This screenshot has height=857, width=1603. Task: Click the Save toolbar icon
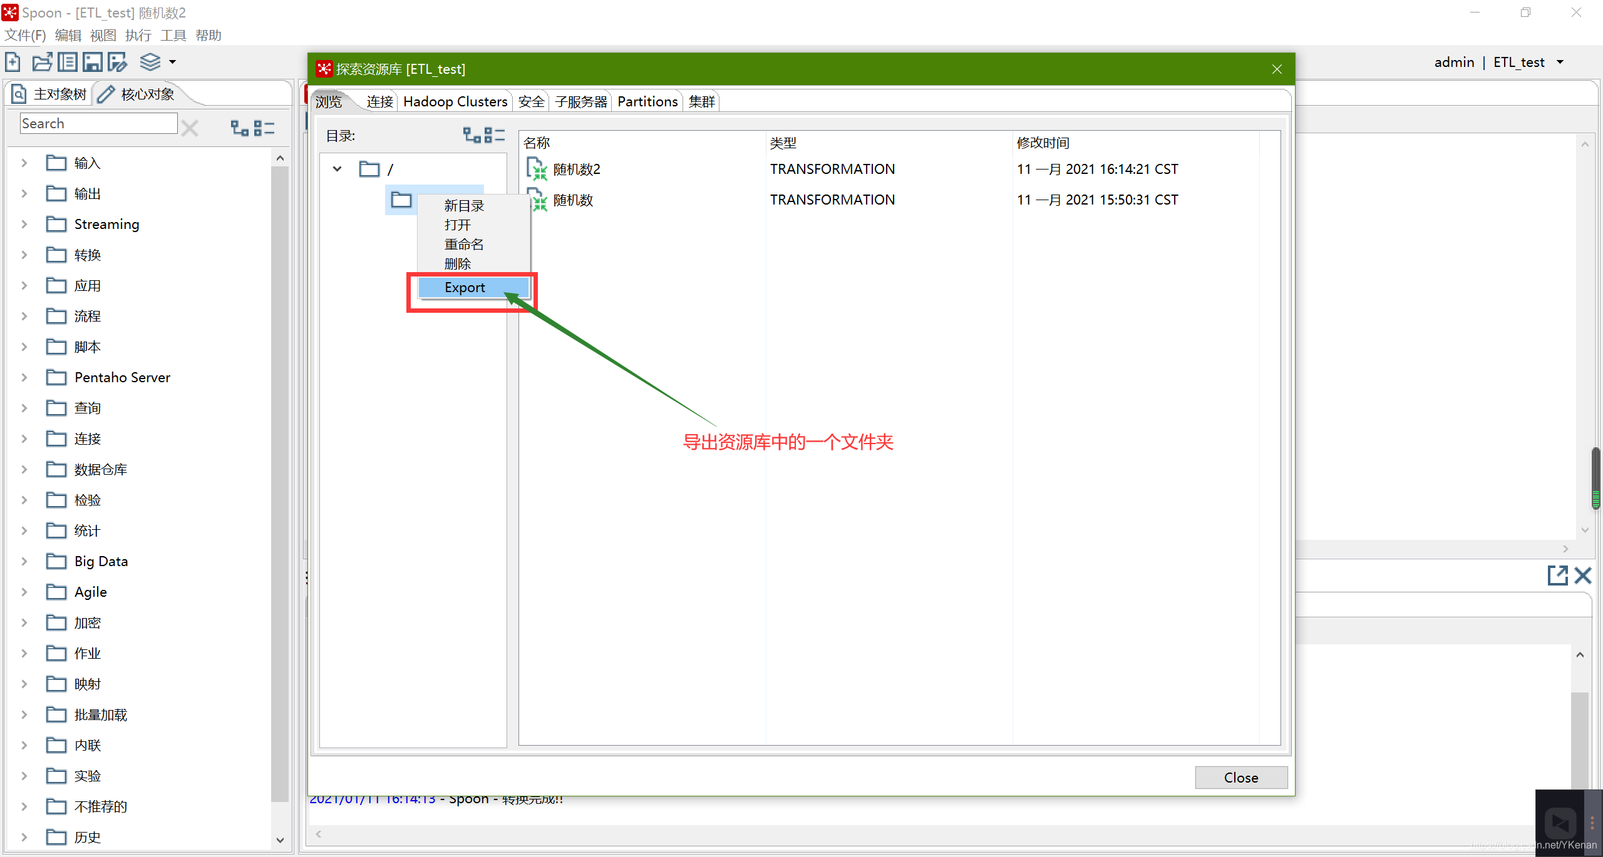pos(93,62)
